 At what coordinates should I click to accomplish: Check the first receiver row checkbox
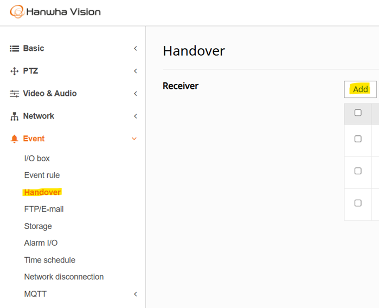(x=358, y=139)
